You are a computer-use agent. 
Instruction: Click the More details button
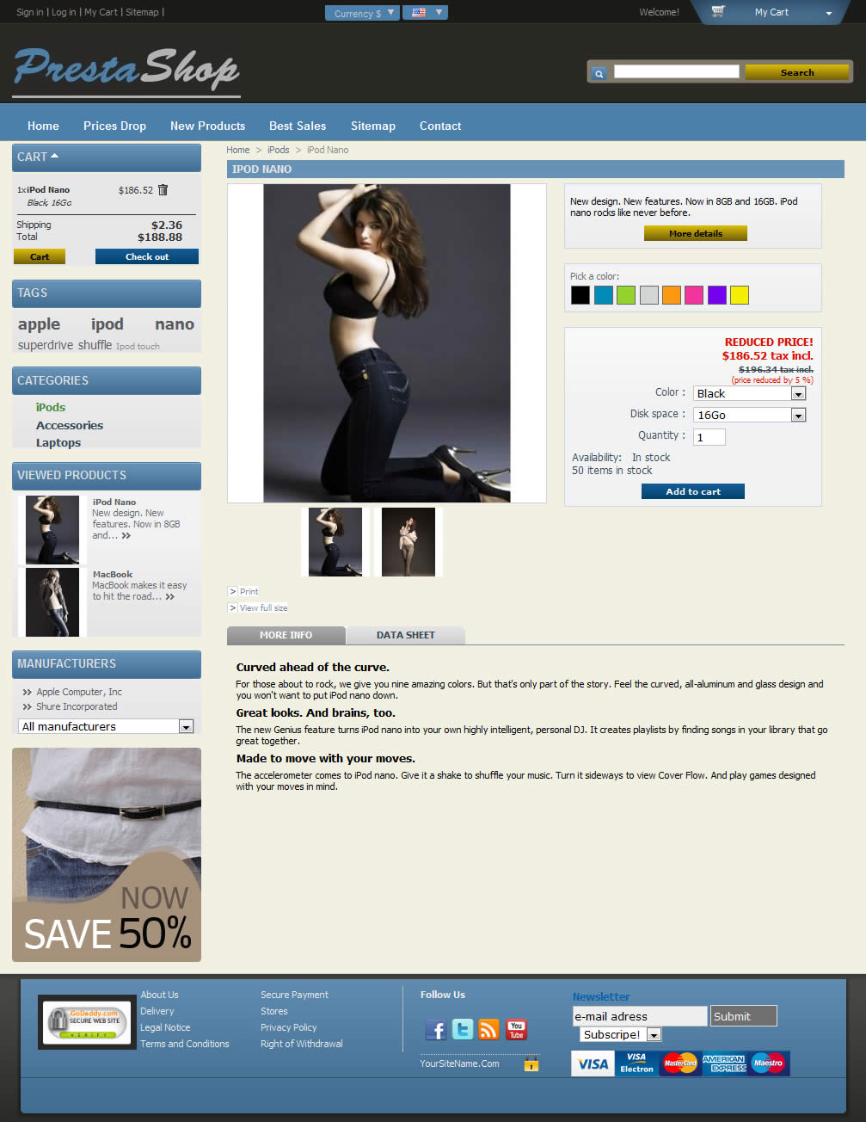[696, 233]
